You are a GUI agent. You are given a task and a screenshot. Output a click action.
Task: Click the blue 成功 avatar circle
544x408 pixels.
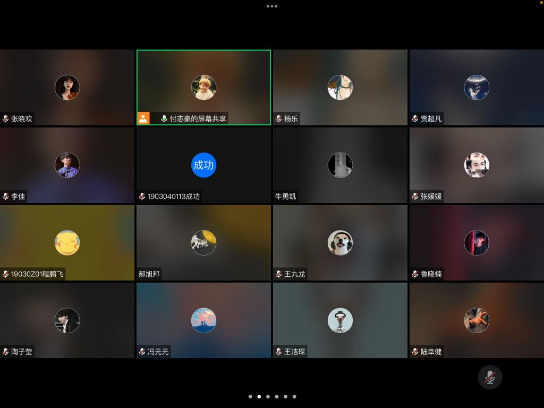coord(203,165)
